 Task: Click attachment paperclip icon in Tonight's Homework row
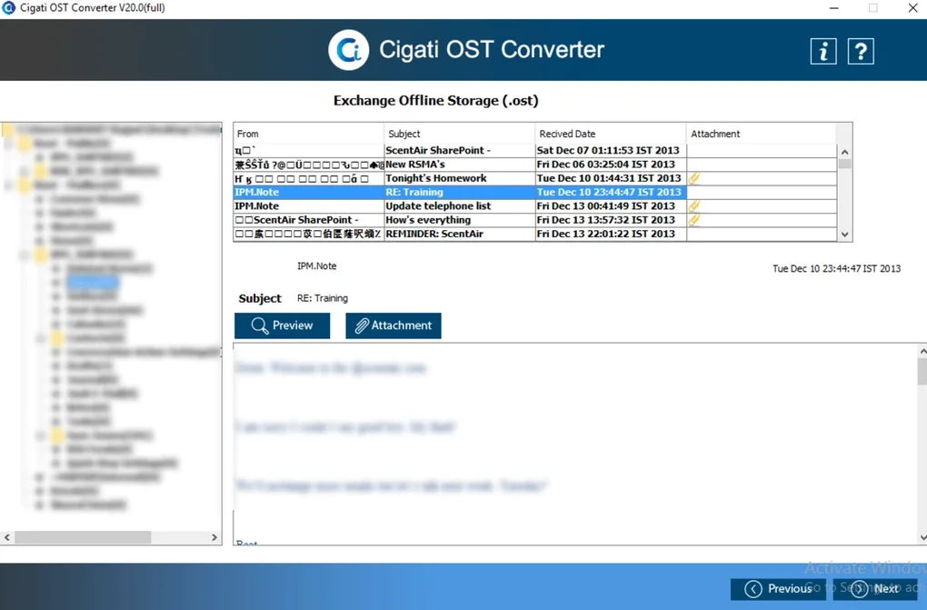(694, 178)
